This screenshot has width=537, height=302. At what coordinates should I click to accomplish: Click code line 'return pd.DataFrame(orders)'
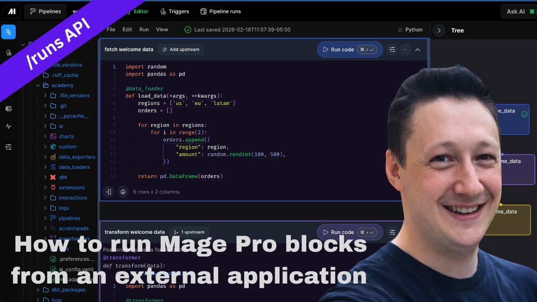pos(180,176)
